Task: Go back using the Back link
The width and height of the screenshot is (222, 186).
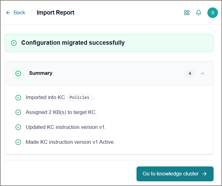Action: [x=16, y=13]
